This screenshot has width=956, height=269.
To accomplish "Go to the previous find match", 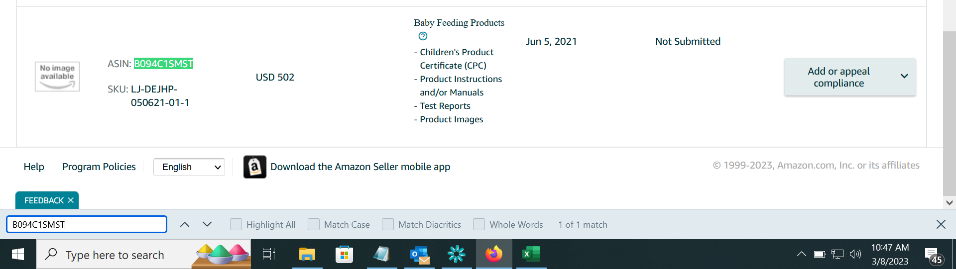I will 185,224.
